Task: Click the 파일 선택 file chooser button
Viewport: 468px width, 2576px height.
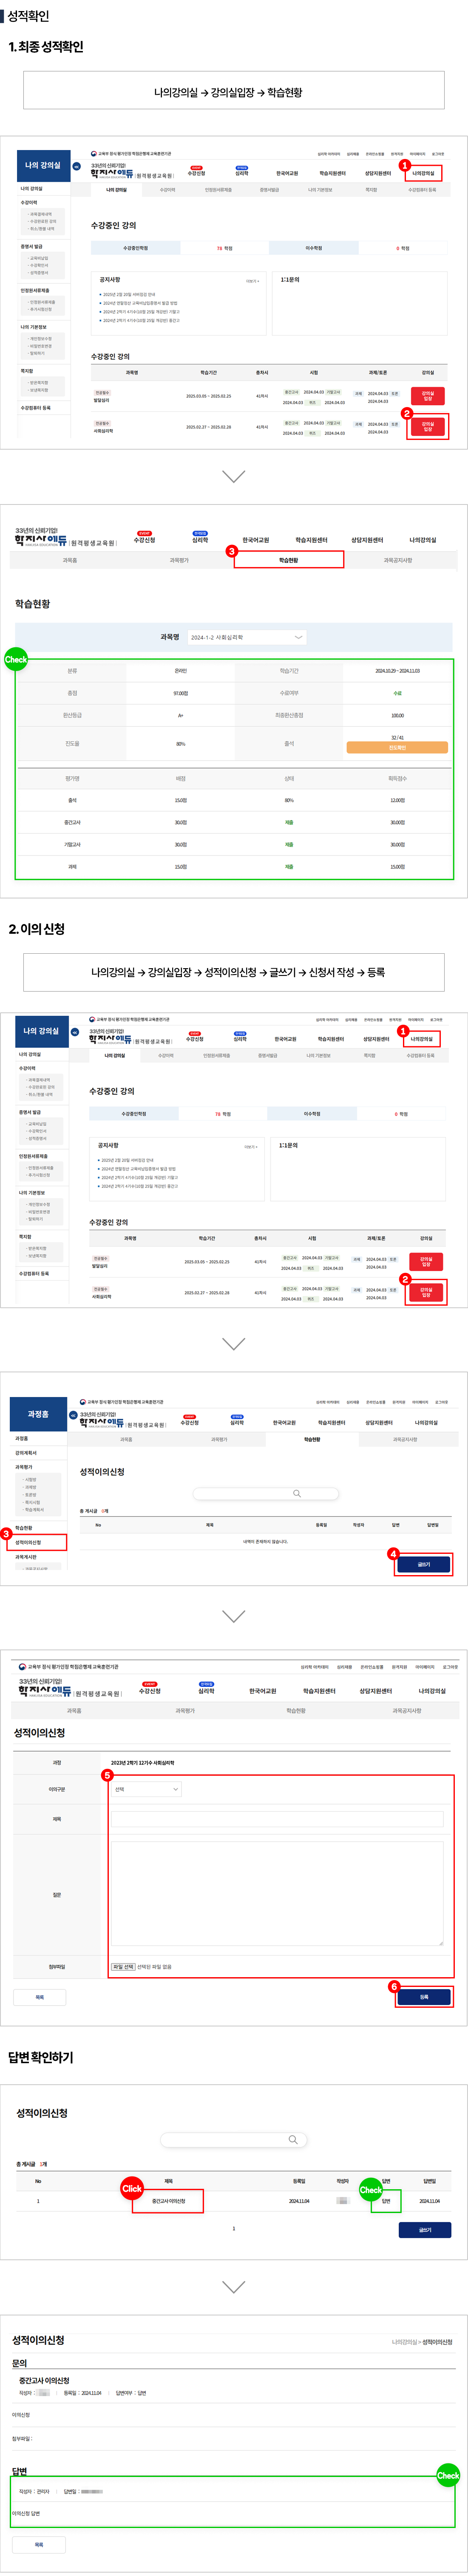Action: click(123, 1966)
